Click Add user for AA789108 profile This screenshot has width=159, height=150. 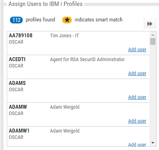click(x=137, y=49)
